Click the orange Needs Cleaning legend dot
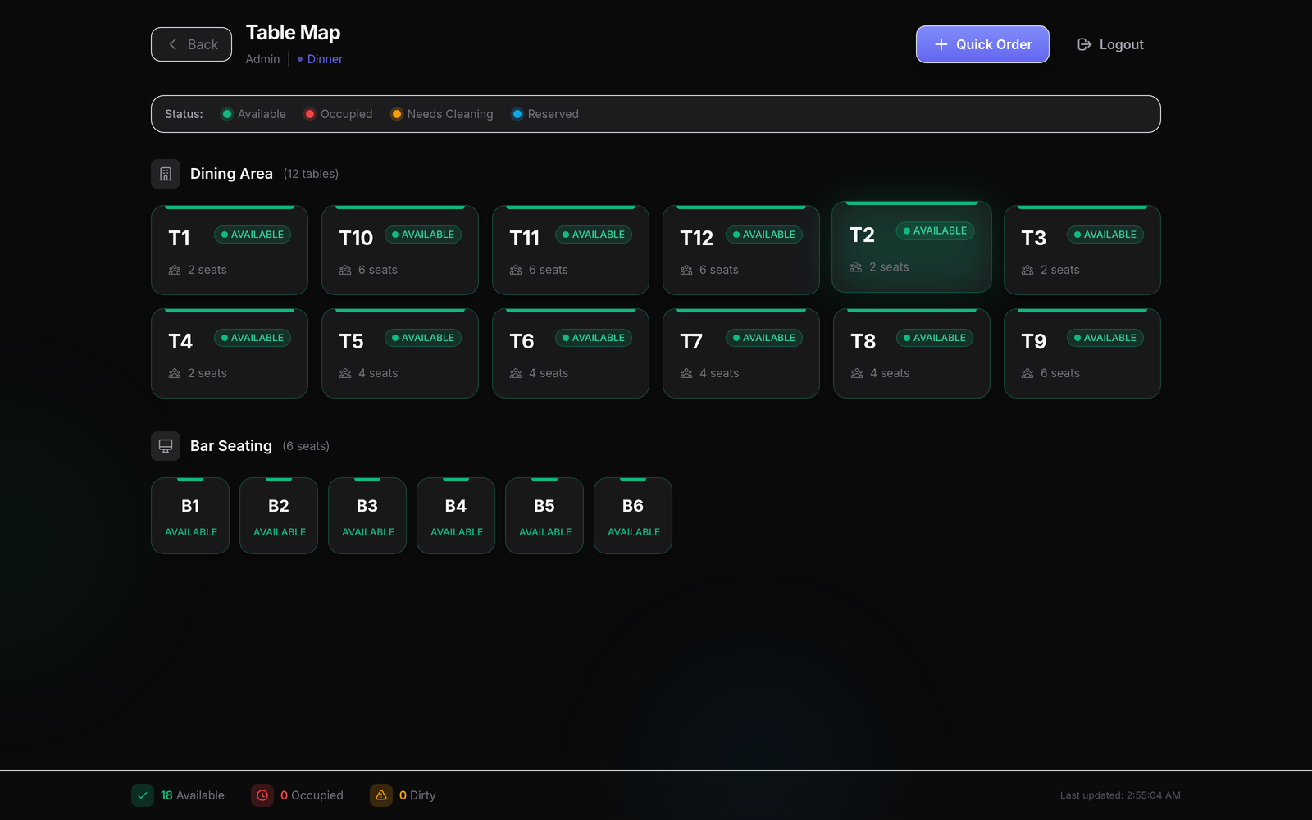The height and width of the screenshot is (820, 1312). click(397, 114)
